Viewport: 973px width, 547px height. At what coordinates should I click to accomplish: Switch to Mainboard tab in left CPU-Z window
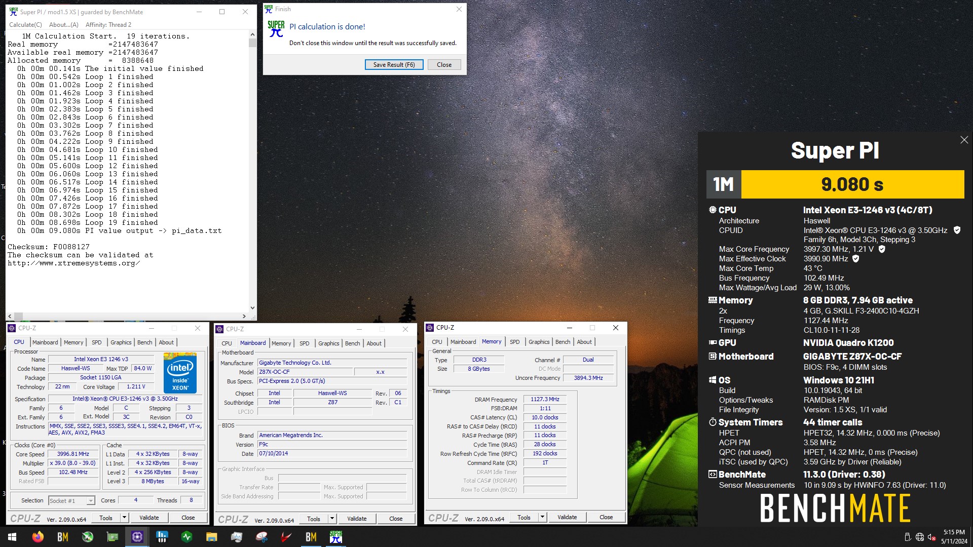pyautogui.click(x=45, y=342)
